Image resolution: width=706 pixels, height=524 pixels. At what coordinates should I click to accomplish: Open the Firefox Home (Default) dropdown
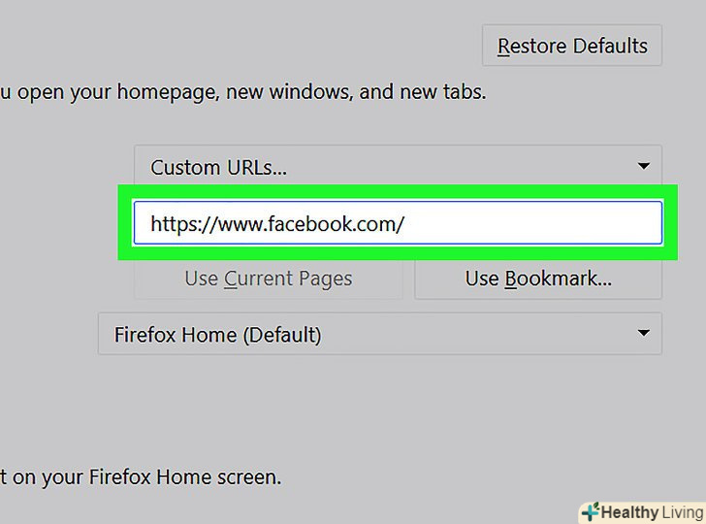click(379, 335)
